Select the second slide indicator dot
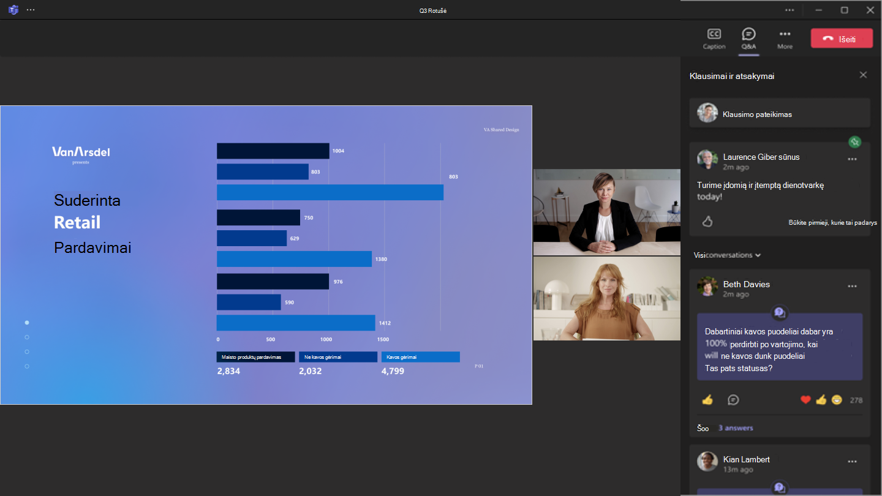The width and height of the screenshot is (882, 496). 27,337
